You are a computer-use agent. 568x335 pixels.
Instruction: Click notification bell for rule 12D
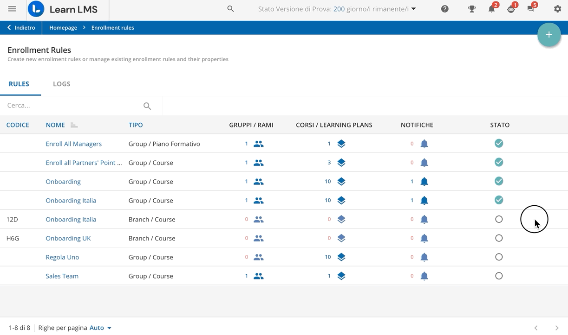(x=424, y=220)
